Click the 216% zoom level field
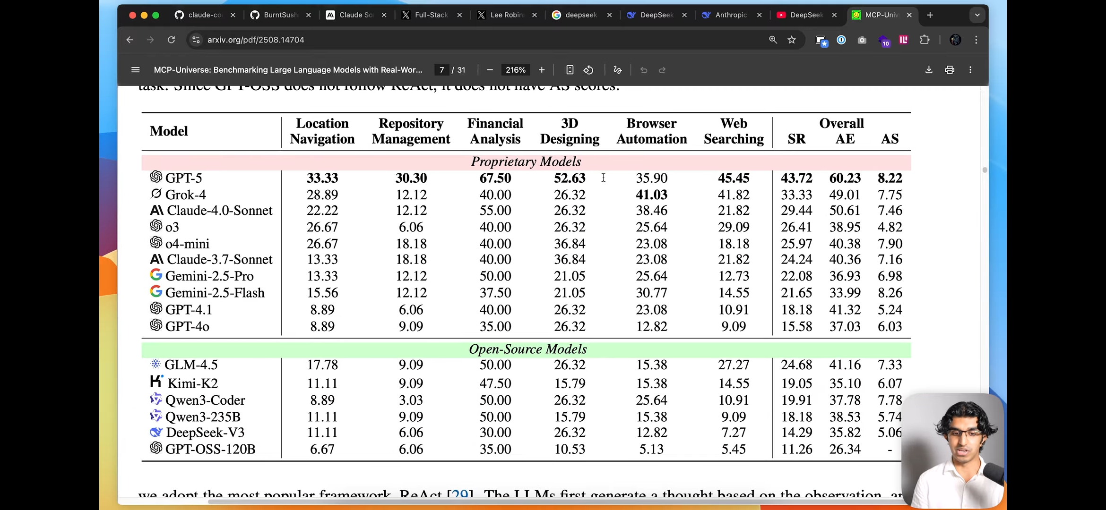 (x=515, y=70)
